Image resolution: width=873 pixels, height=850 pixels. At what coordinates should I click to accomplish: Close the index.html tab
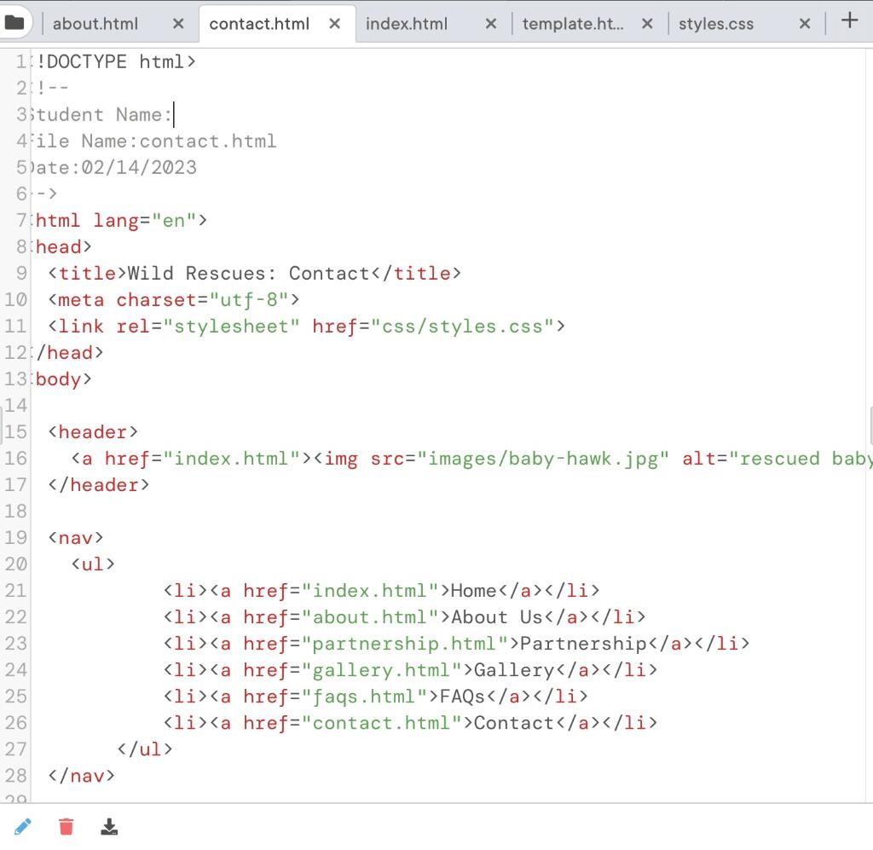tap(489, 24)
